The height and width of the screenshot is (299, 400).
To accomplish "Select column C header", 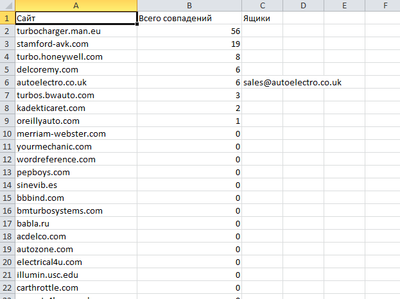I will coord(262,5).
